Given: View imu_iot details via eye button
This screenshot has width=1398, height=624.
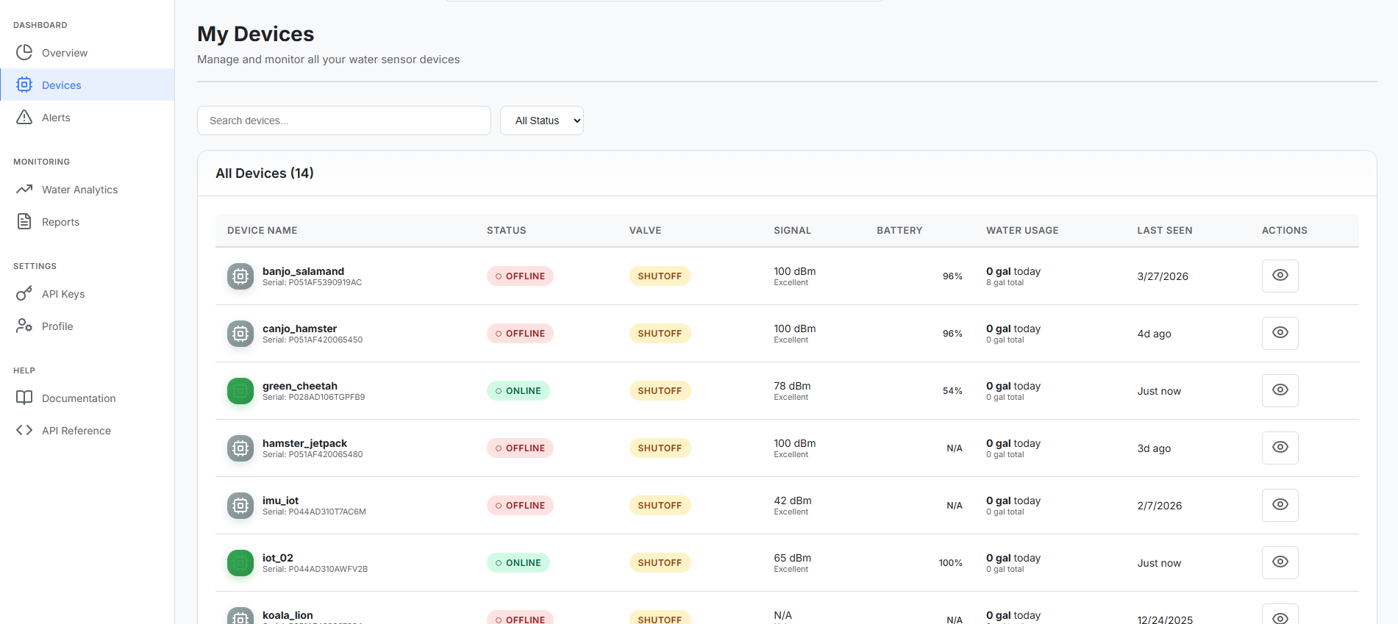Looking at the screenshot, I should tap(1280, 505).
